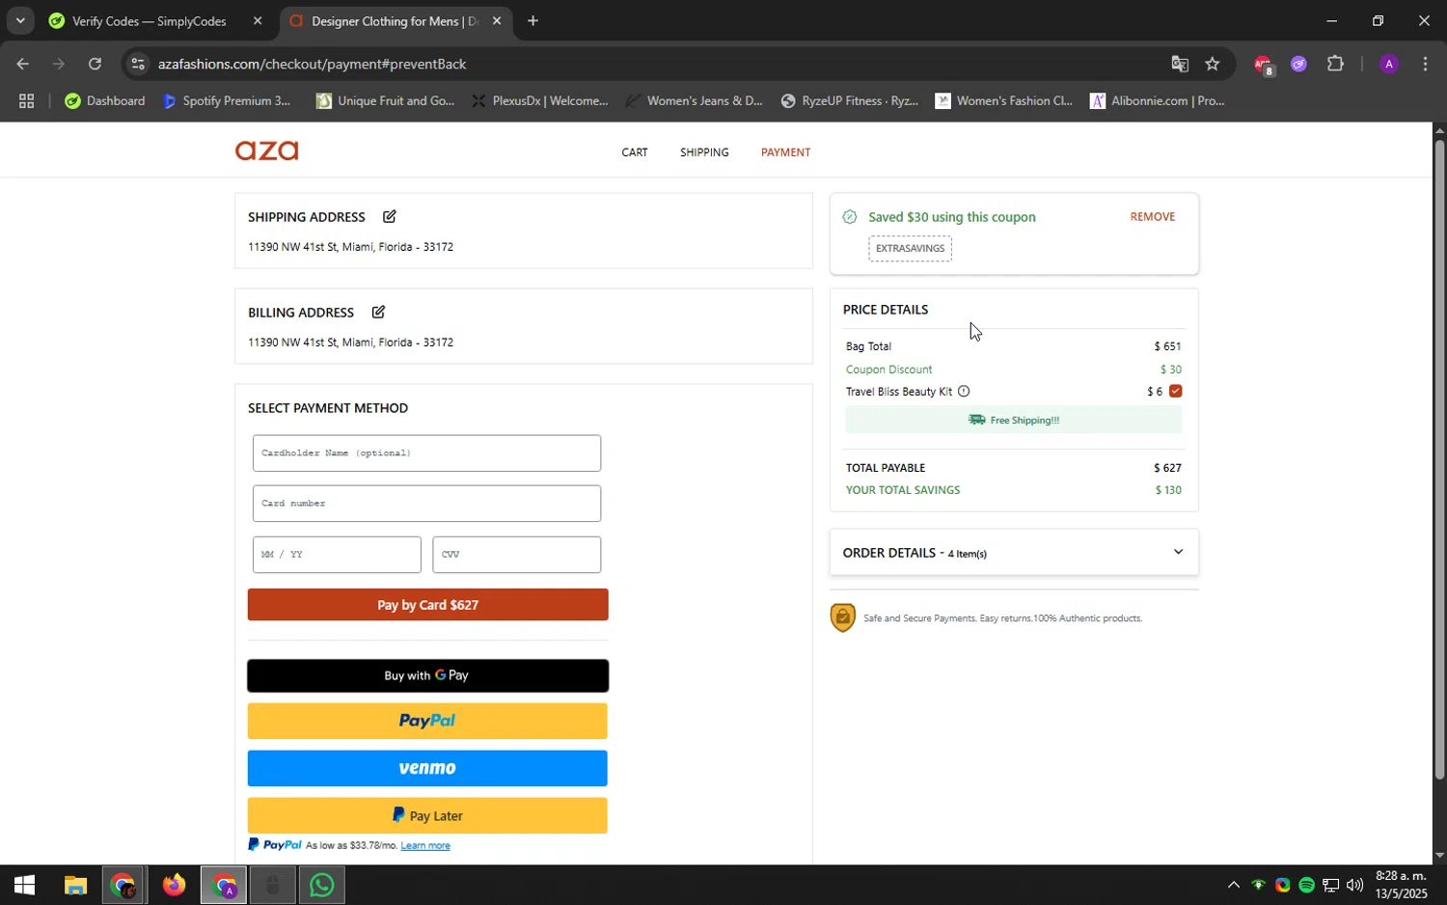Viewport: 1447px width, 905px height.
Task: Select the PAYMENT step
Action: pyautogui.click(x=785, y=152)
